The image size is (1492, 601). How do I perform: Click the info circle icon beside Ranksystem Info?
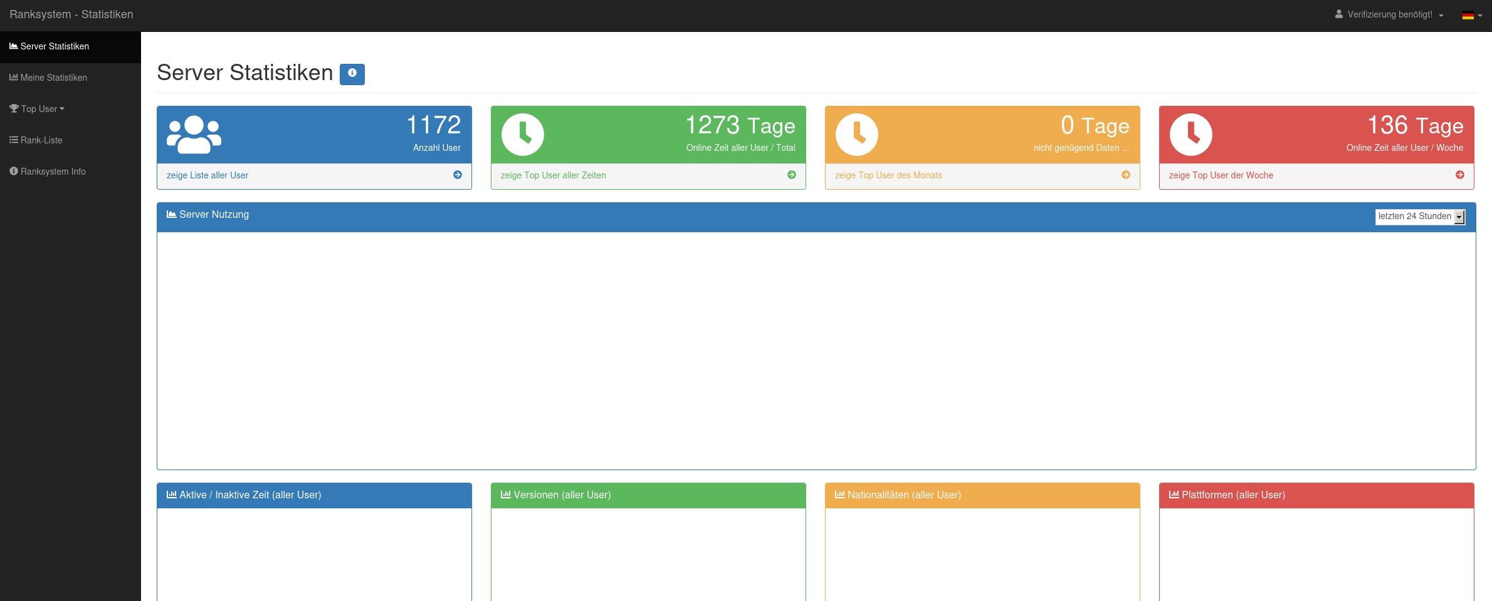(14, 171)
